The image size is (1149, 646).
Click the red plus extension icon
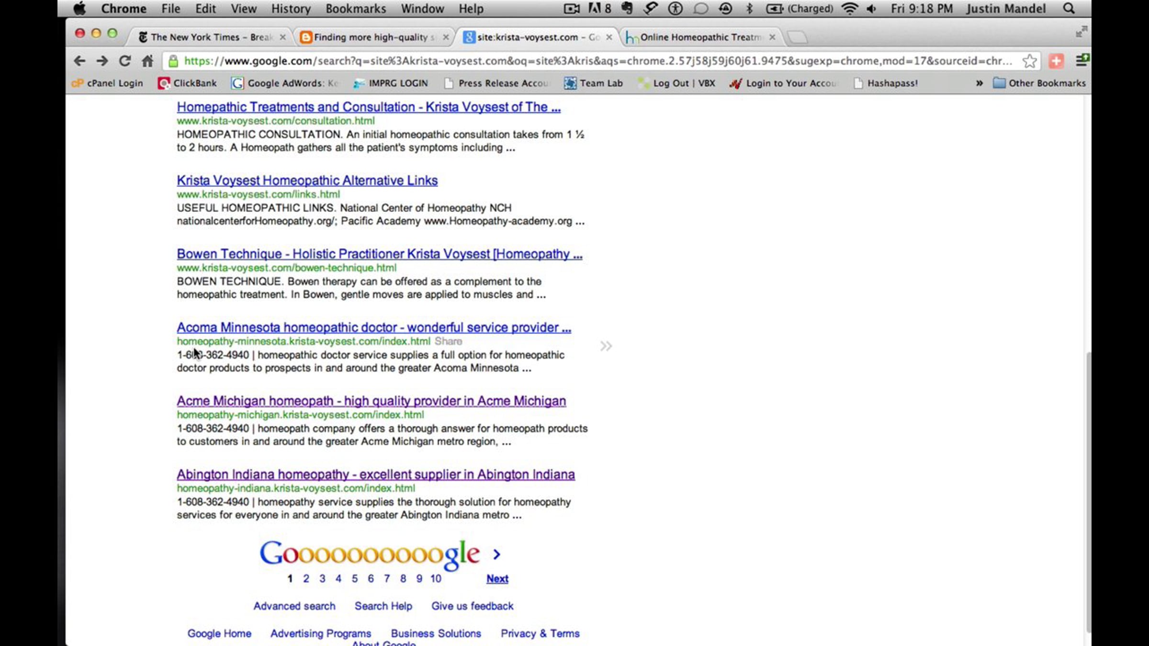[x=1056, y=61]
